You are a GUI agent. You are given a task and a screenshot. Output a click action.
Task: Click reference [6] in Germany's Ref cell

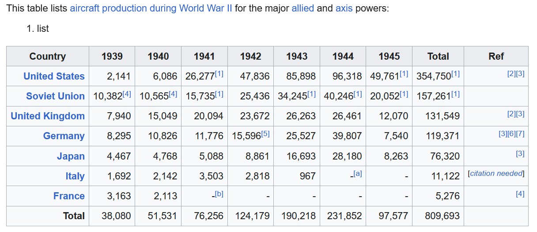coord(511,133)
